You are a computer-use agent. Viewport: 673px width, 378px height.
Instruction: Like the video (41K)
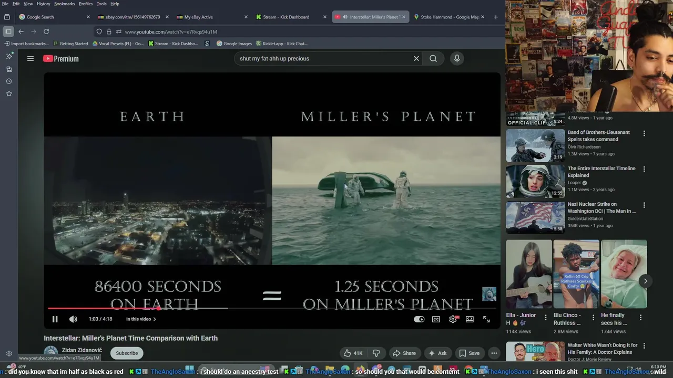point(353,353)
